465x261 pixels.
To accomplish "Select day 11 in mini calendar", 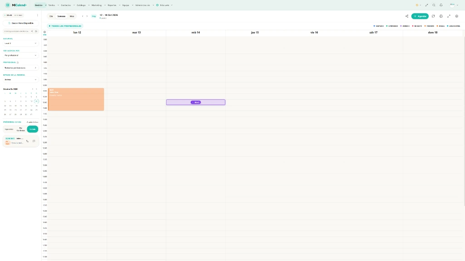I will point(36,101).
